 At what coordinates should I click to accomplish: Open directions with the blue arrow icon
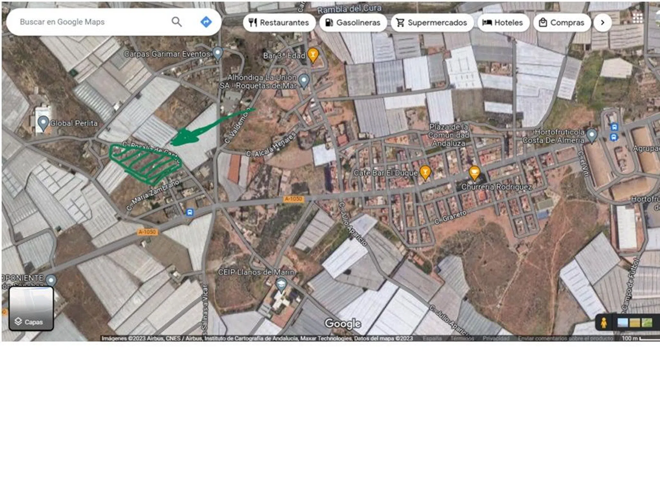coord(206,22)
